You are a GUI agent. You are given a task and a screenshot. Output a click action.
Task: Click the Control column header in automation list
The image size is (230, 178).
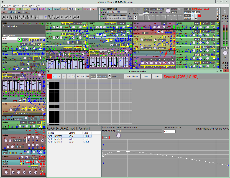(75, 133)
